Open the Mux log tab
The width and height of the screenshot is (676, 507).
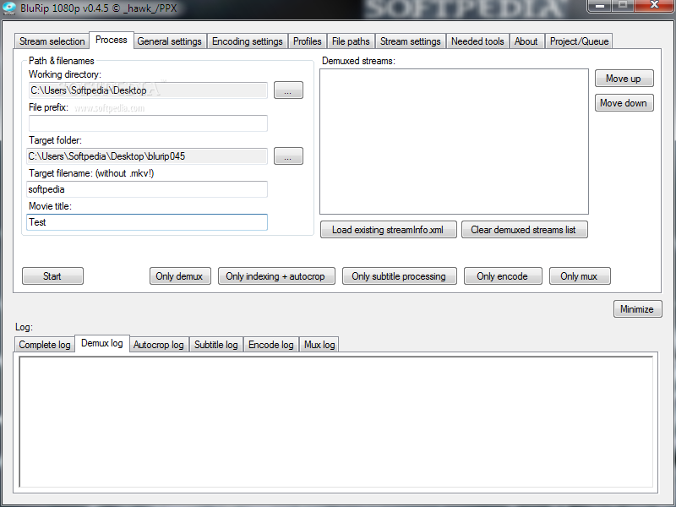319,345
